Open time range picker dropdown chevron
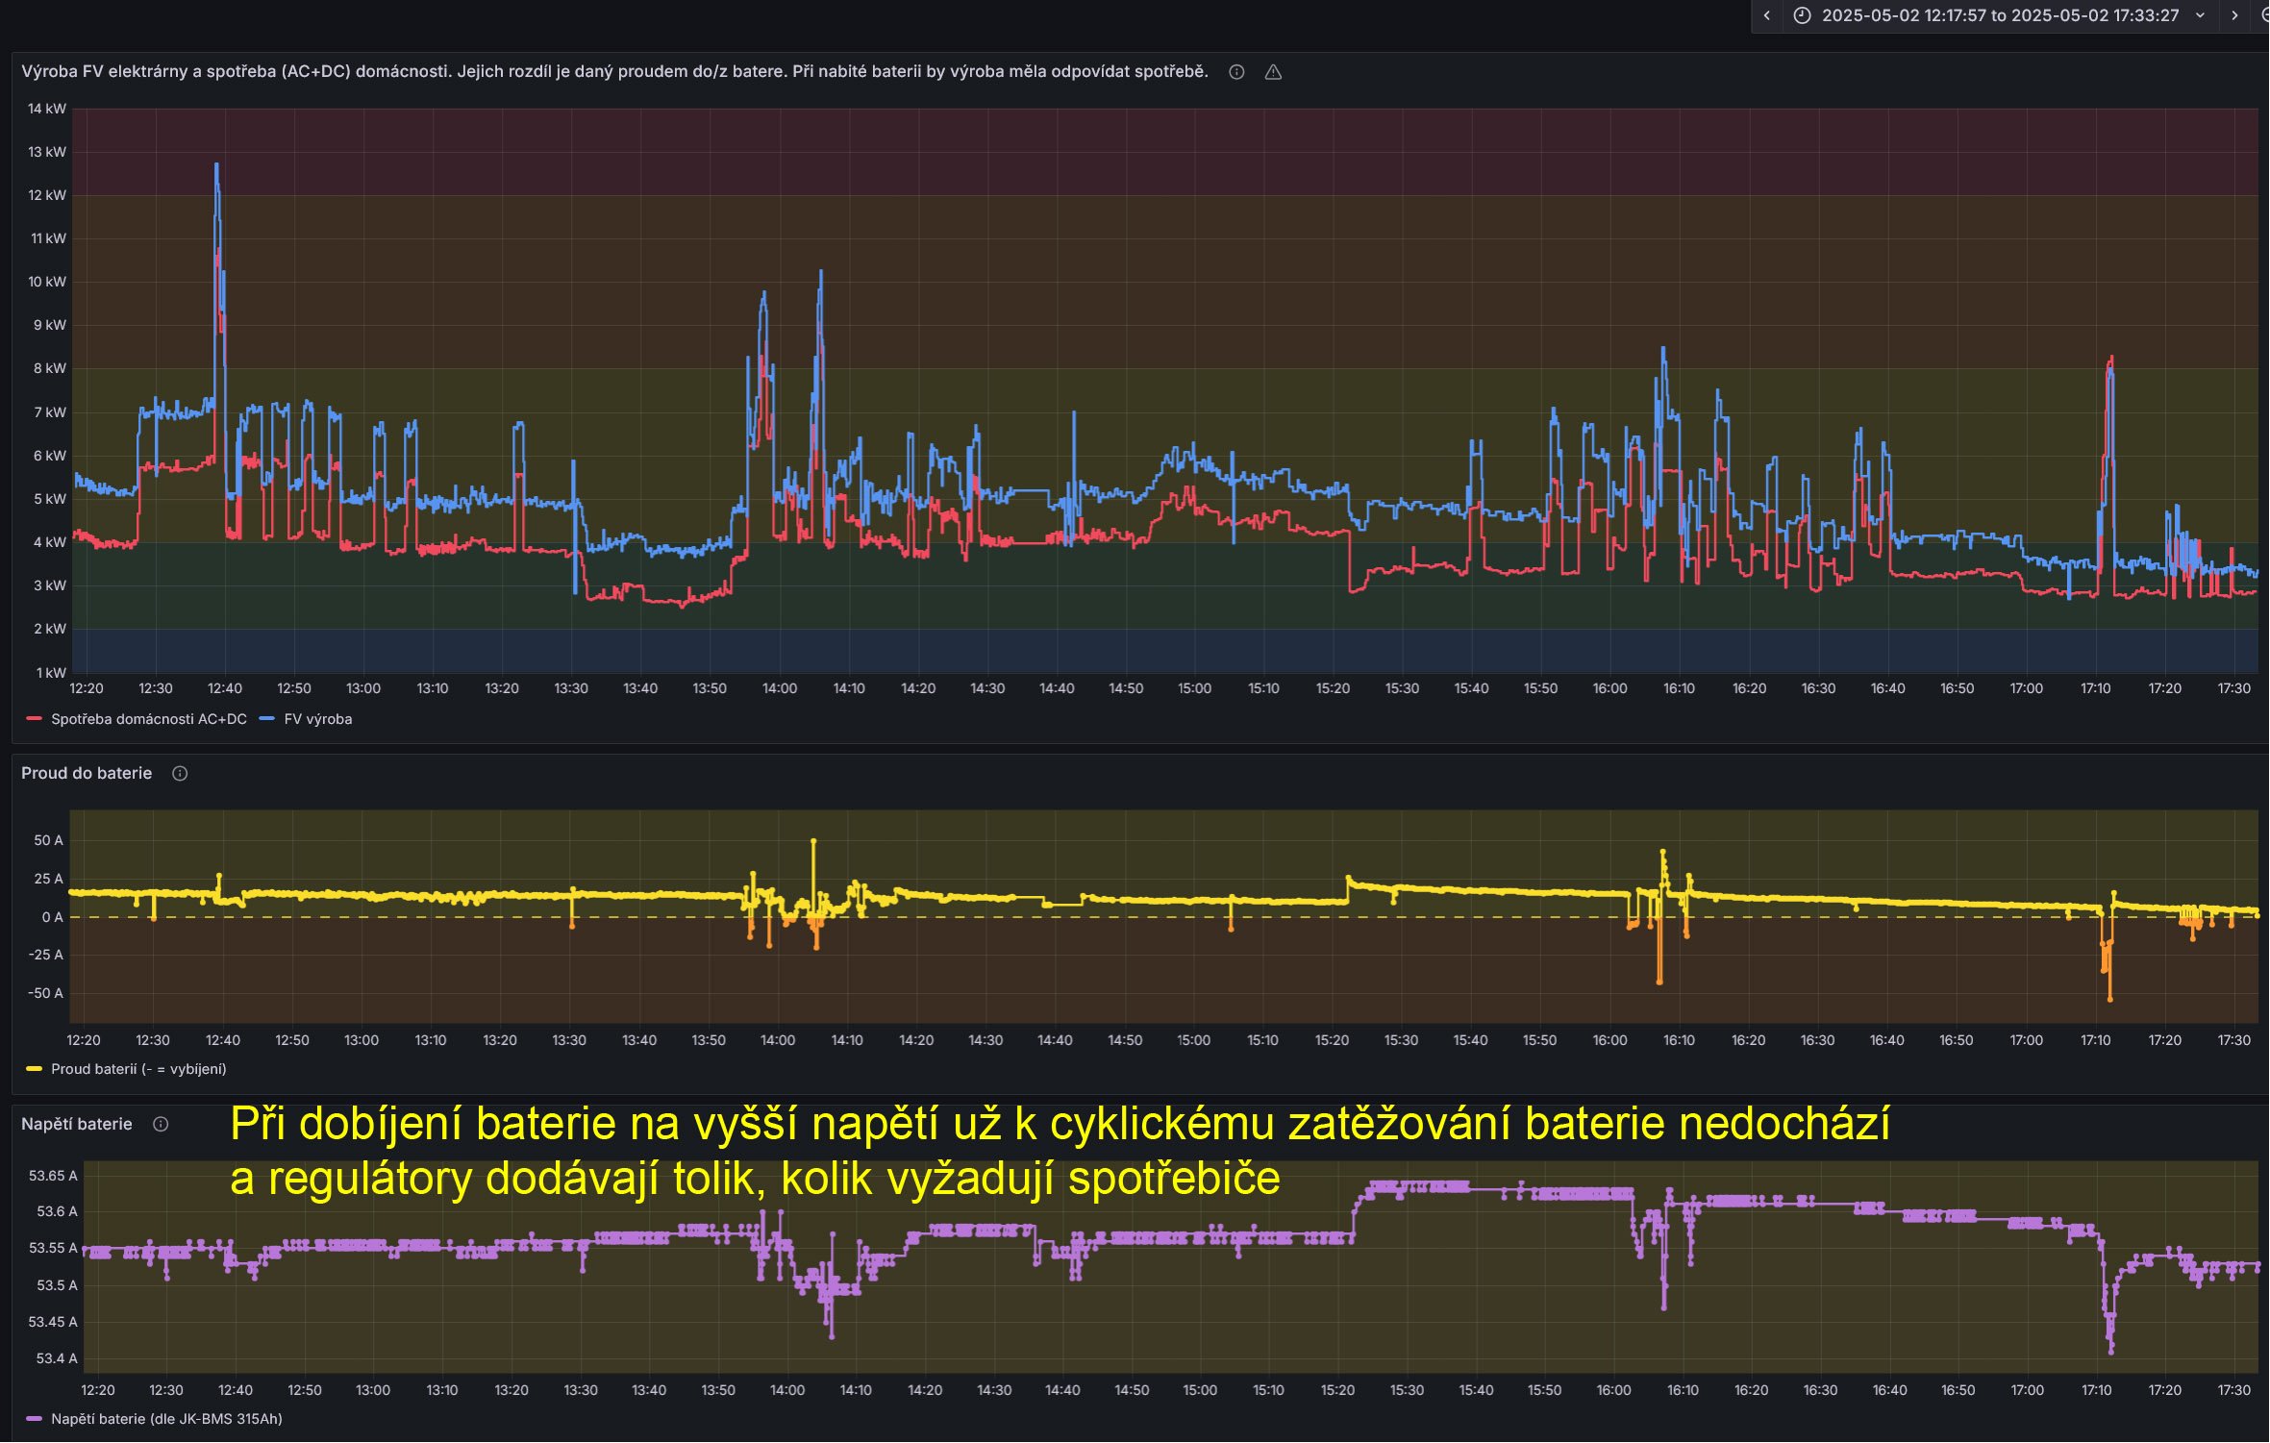The image size is (2270, 1443). click(2200, 15)
